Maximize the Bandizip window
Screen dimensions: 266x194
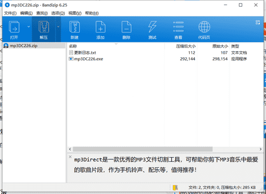click(241, 5)
